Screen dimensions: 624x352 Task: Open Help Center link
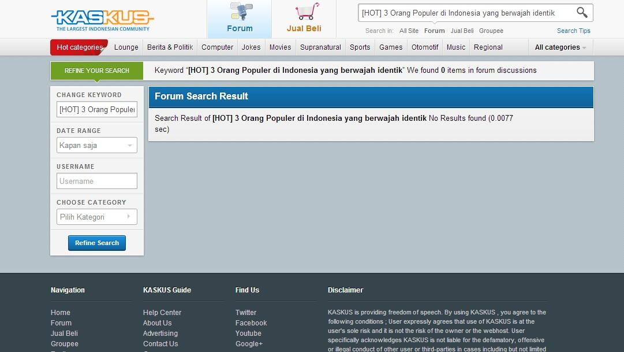(162, 313)
